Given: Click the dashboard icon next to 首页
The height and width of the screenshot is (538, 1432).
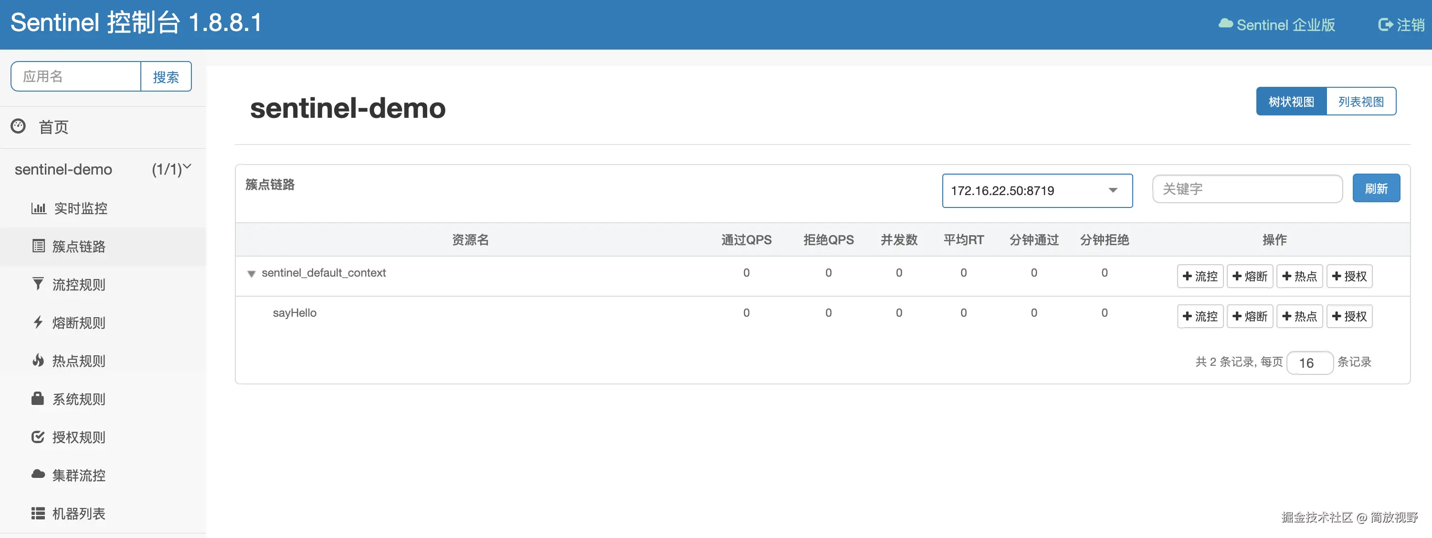Looking at the screenshot, I should click(x=18, y=126).
